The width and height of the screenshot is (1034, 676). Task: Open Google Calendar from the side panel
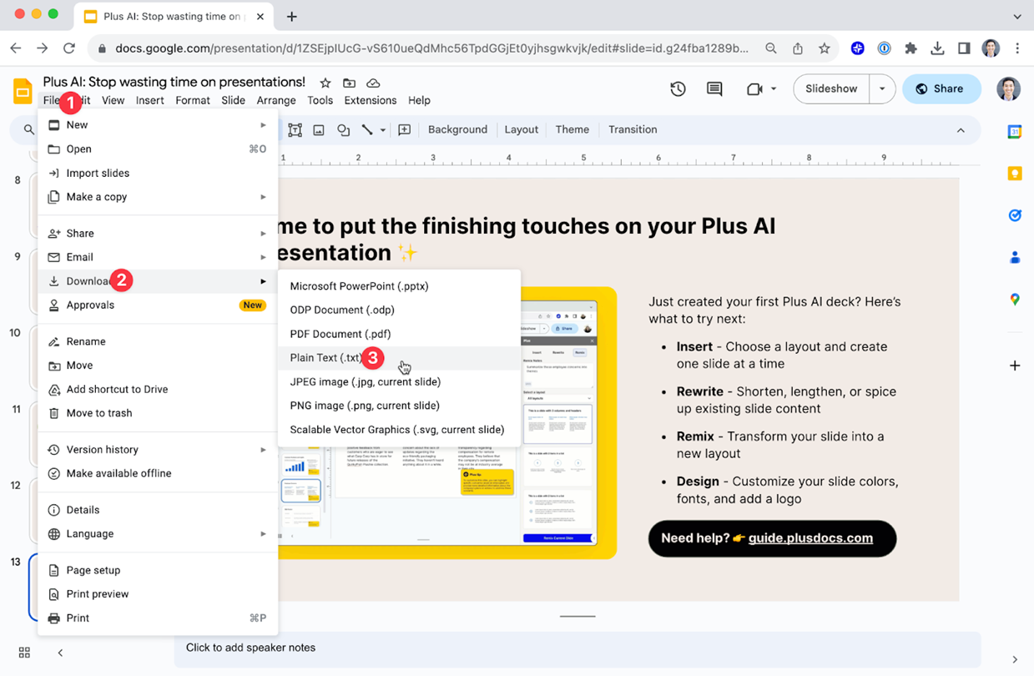1015,131
